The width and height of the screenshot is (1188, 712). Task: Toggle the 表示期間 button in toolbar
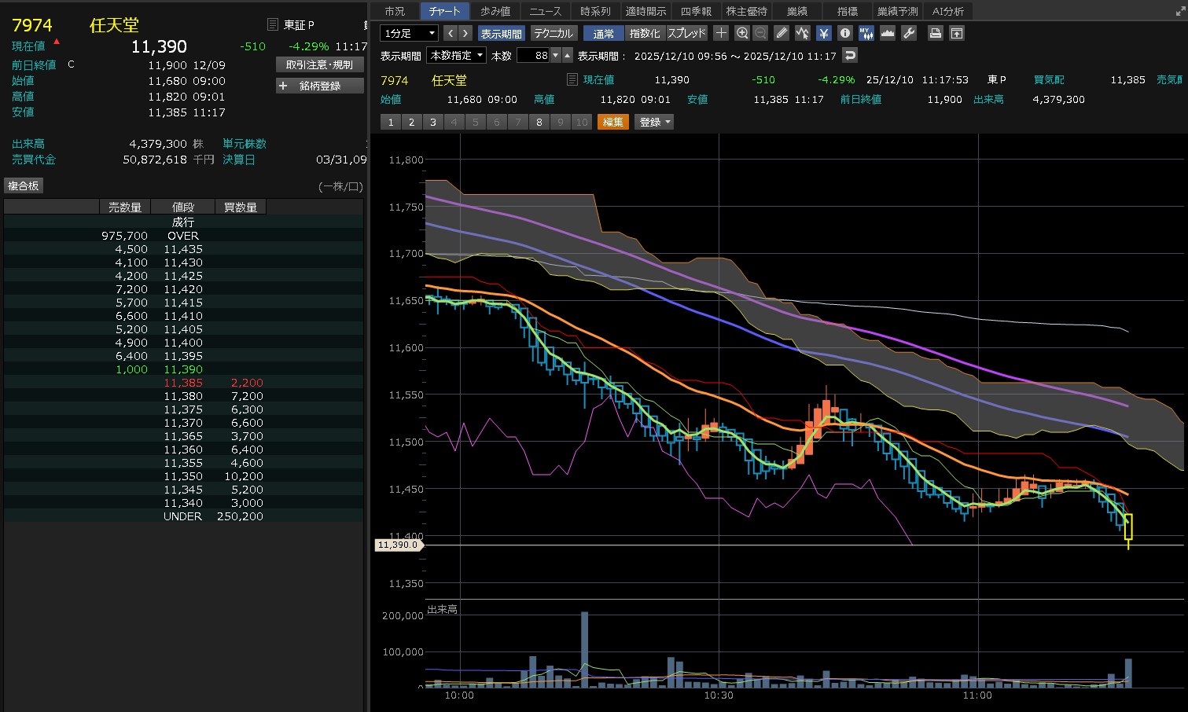click(501, 33)
